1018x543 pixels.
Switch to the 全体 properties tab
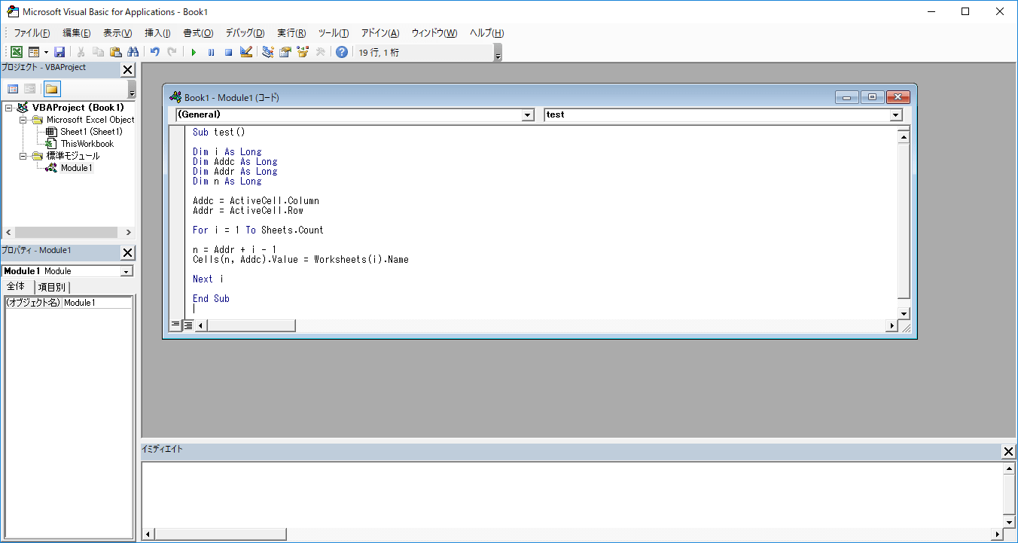[x=17, y=287]
